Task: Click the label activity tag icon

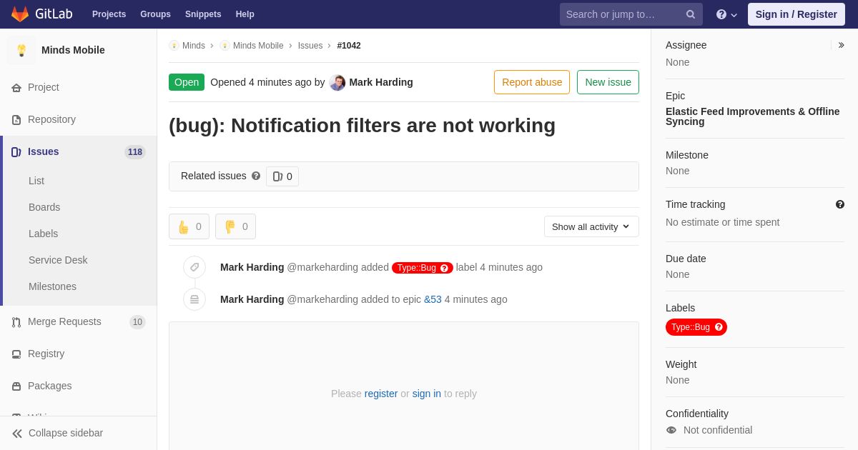Action: 194,267
